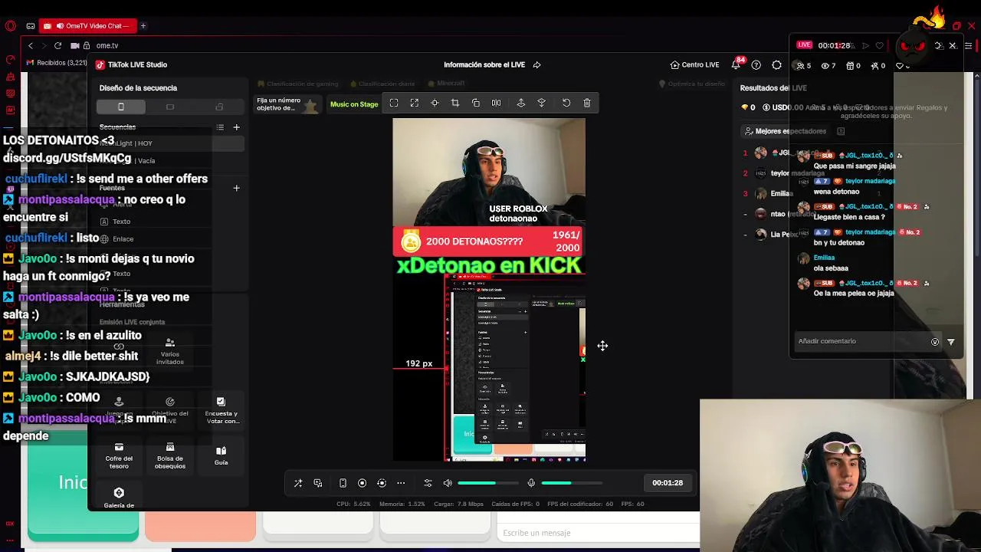Add a new sequence with the plus icon
The image size is (981, 552).
[x=237, y=127]
